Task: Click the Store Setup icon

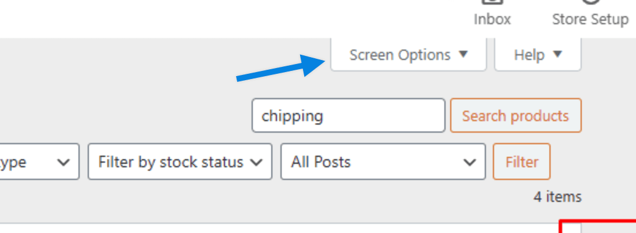Action: (x=590, y=3)
